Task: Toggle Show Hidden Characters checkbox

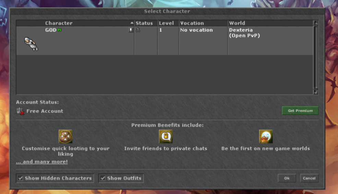Action: click(21, 178)
